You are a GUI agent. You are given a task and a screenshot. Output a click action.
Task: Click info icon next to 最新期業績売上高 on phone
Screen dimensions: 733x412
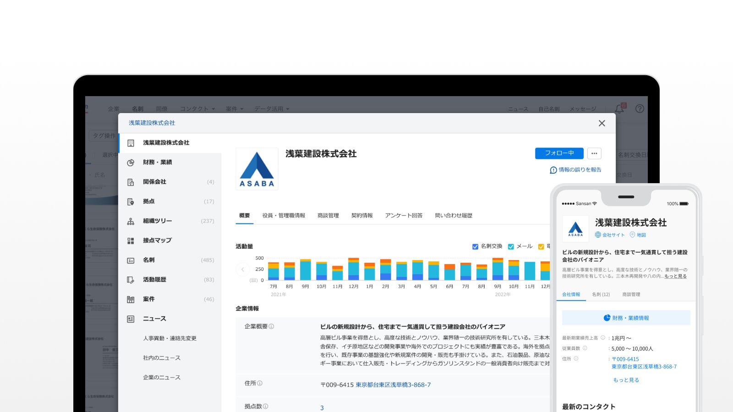click(603, 338)
